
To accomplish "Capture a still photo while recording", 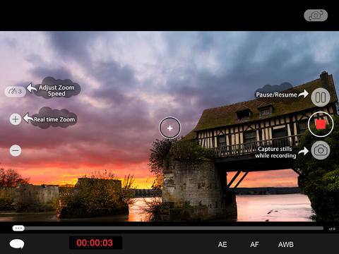I will tap(321, 150).
